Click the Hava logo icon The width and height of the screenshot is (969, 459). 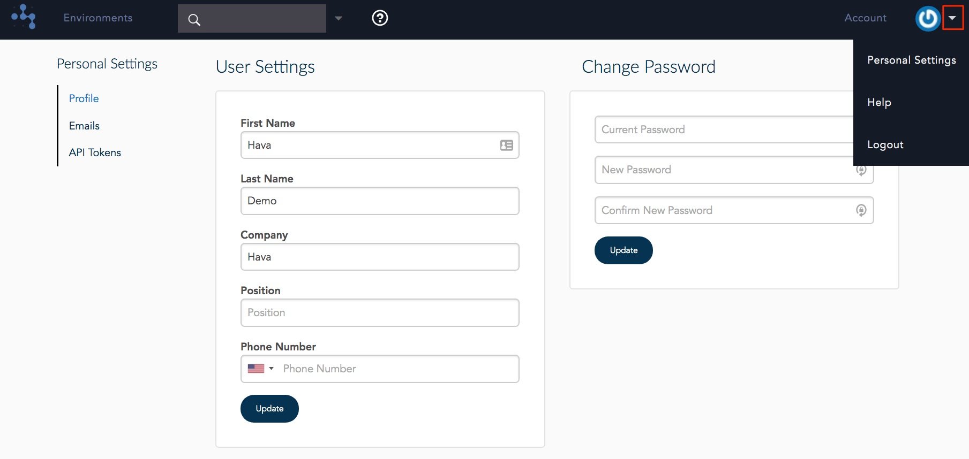[24, 17]
